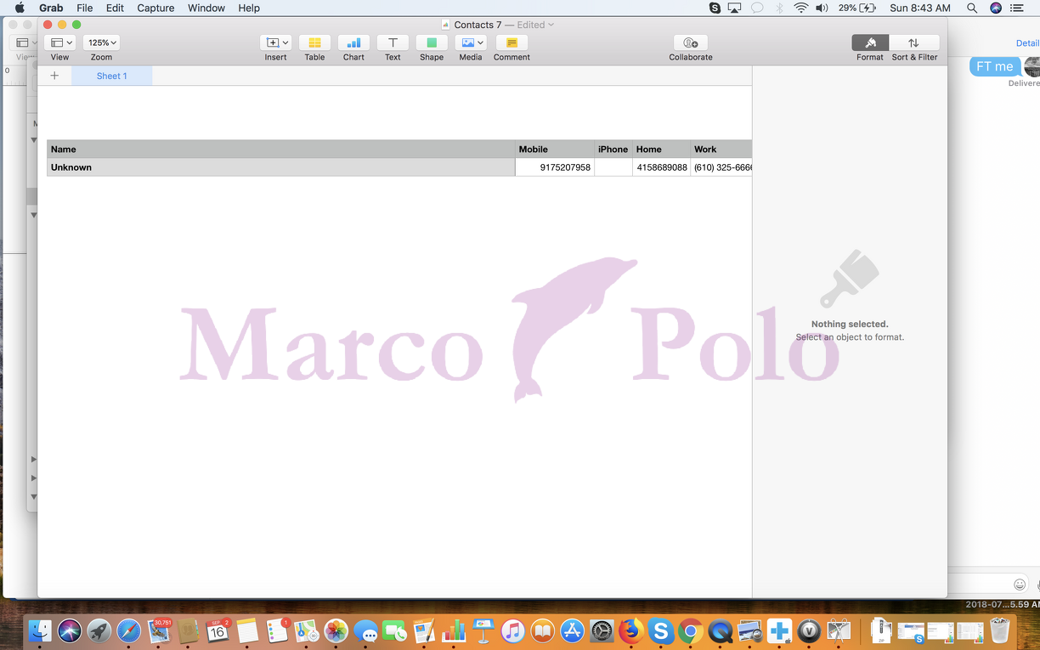The width and height of the screenshot is (1040, 650).
Task: Open the Window menu
Action: click(206, 8)
